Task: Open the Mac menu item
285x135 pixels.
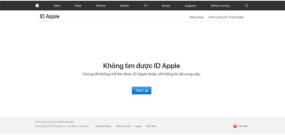Action: 57,6
